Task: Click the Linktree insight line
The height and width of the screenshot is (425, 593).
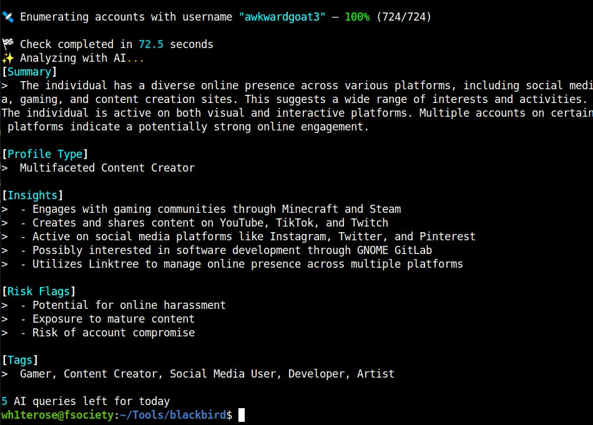Action: (242, 264)
